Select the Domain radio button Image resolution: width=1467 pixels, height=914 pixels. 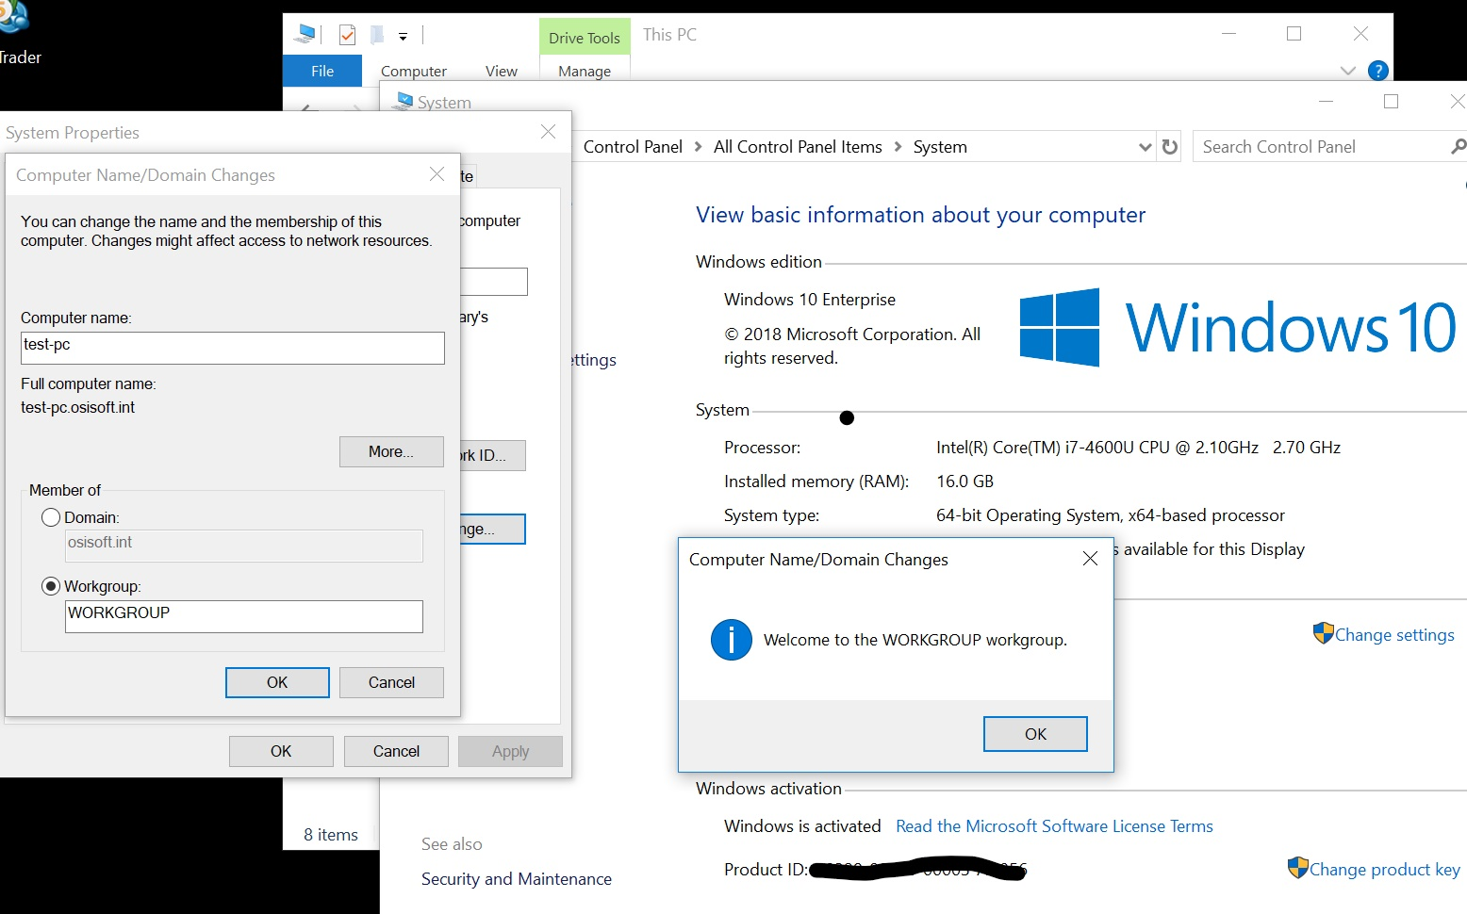51,517
